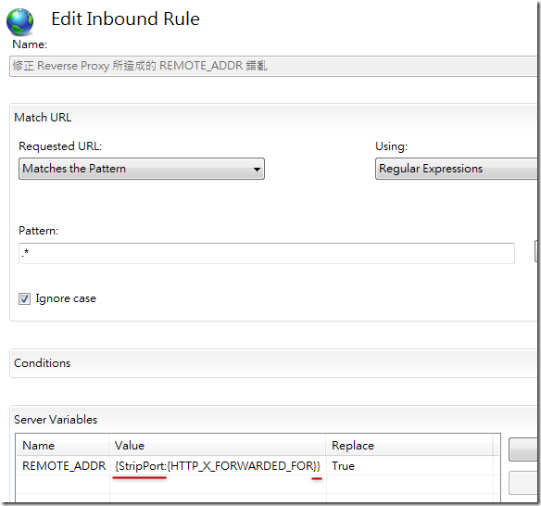Select the REMOTE_ADDR server variable row

(x=258, y=466)
